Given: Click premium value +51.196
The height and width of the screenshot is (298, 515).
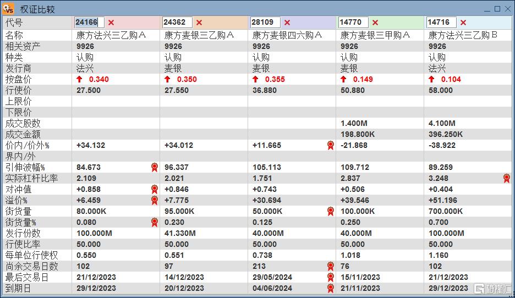Looking at the screenshot, I should (442, 200).
